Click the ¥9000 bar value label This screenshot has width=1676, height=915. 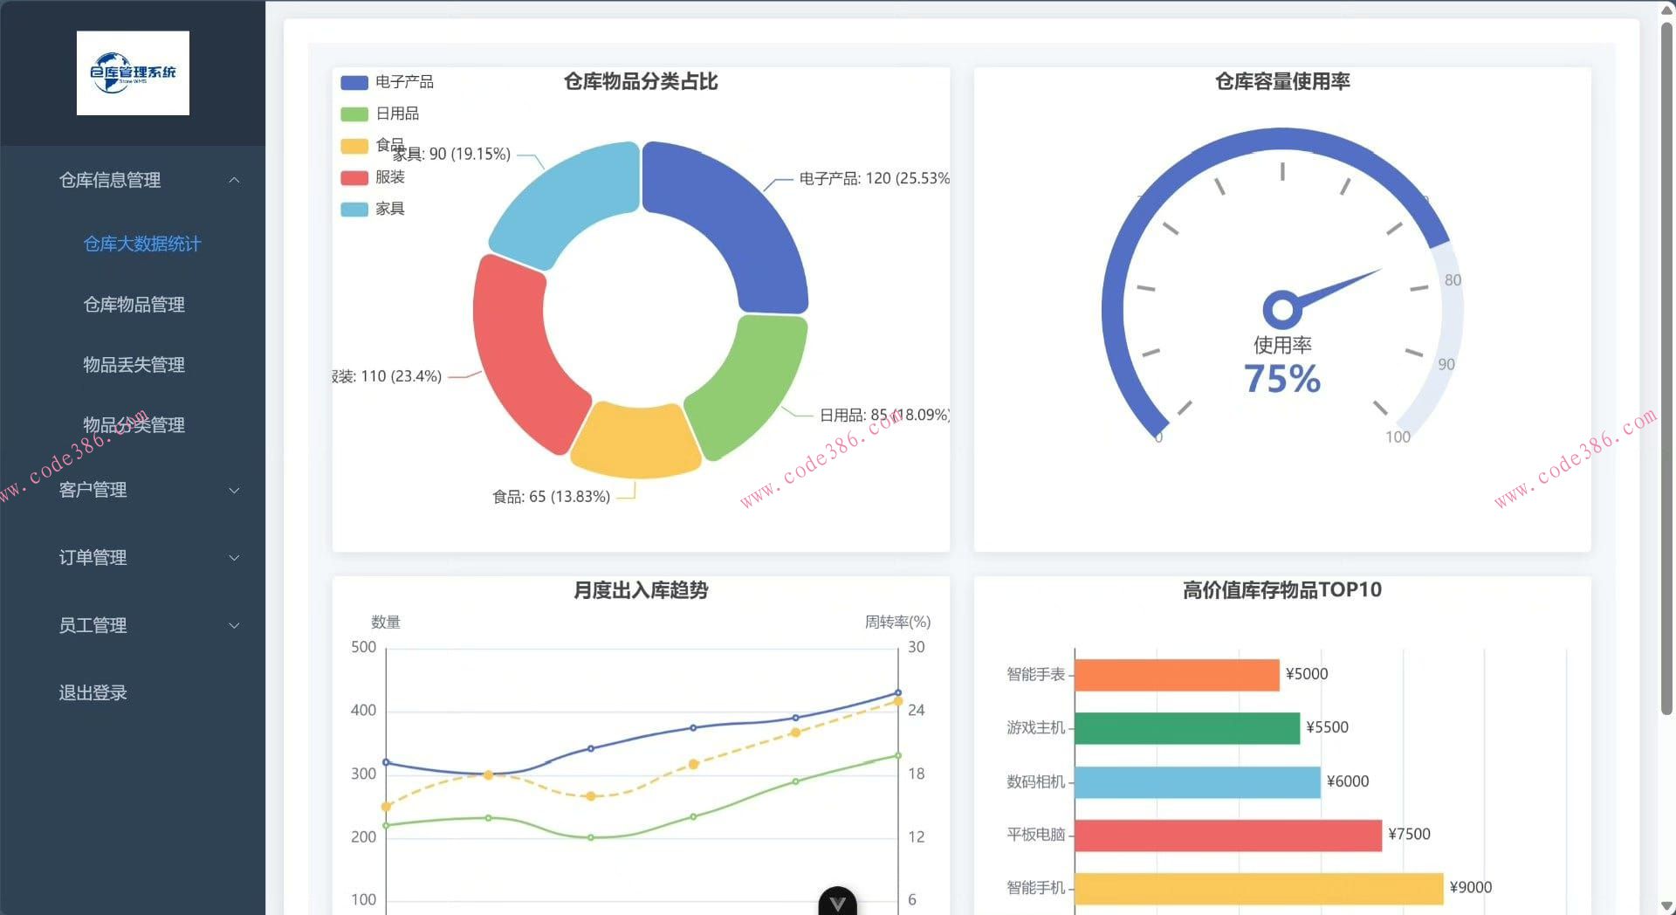1471,888
